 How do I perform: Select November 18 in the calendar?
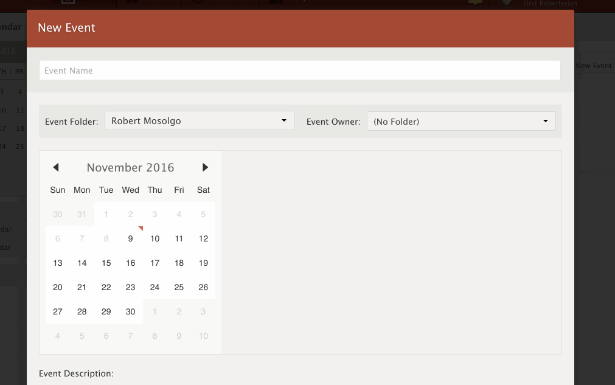pos(179,263)
